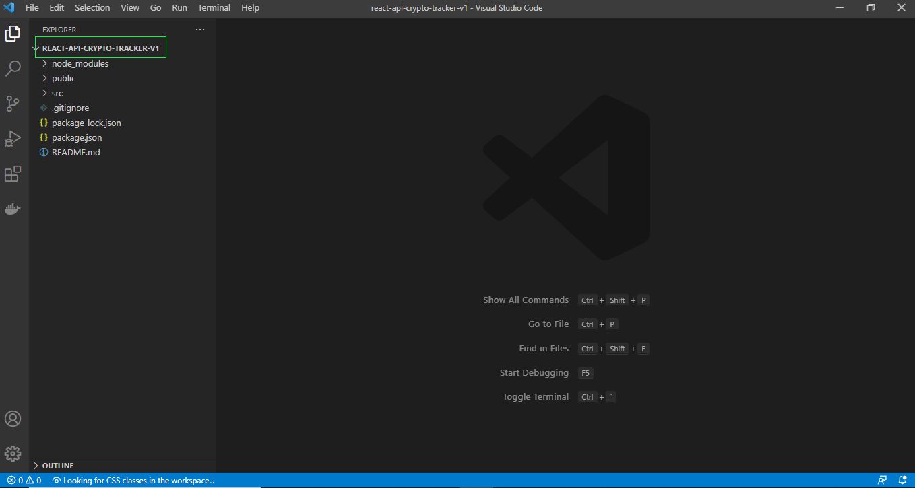
Task: Collapse the REACT-API-CRYPTO-TRACKER-V1 root folder
Action: [x=36, y=48]
